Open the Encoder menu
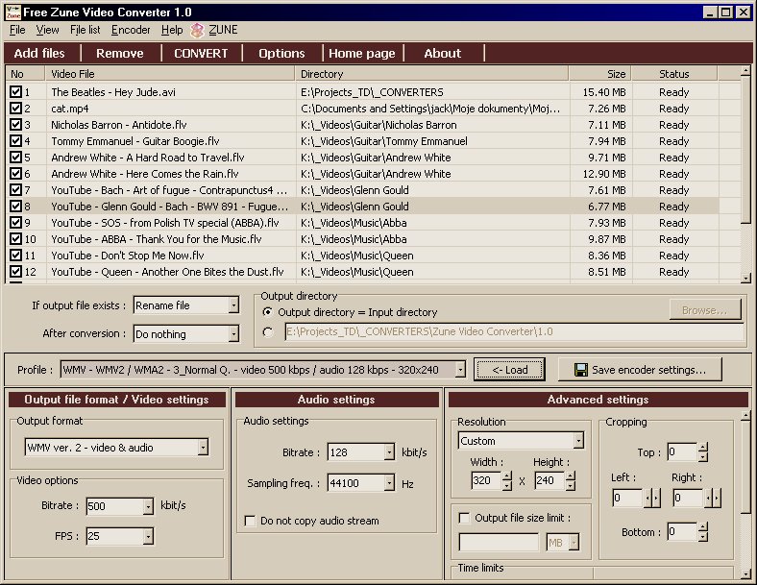The image size is (757, 585). tap(131, 30)
